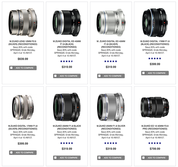This screenshot has height=167, width=178.
Task: Click M.ZUIKO 25MM F1.8 SILVER title link
Action: 111,127
